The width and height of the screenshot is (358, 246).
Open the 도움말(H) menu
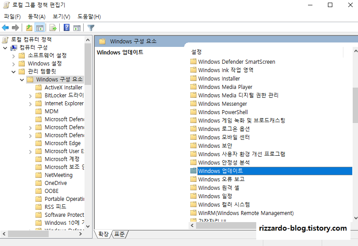coord(89,16)
